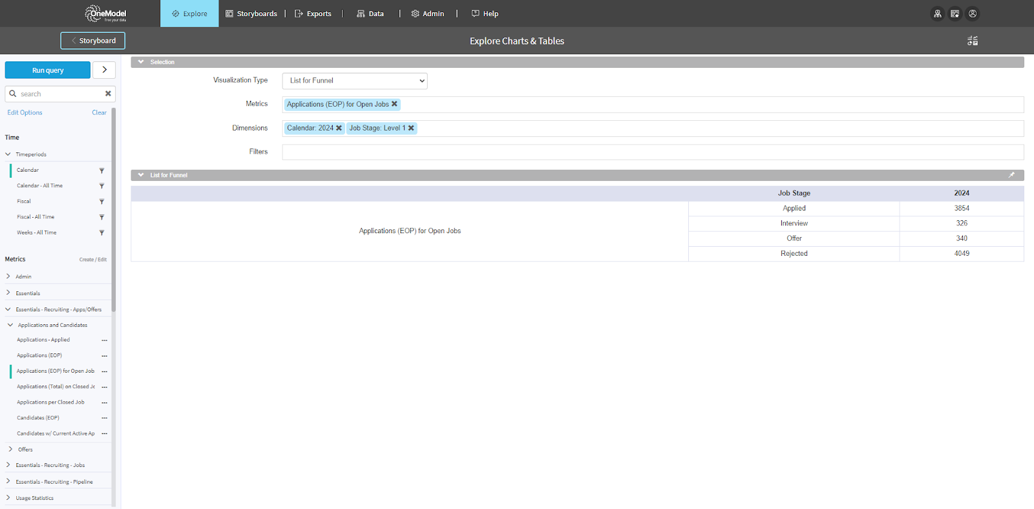The image size is (1034, 509).
Task: Click the filter icon next to Calendar
Action: click(x=101, y=171)
